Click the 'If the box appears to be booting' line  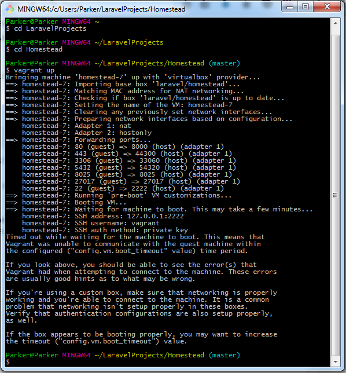click(142, 334)
